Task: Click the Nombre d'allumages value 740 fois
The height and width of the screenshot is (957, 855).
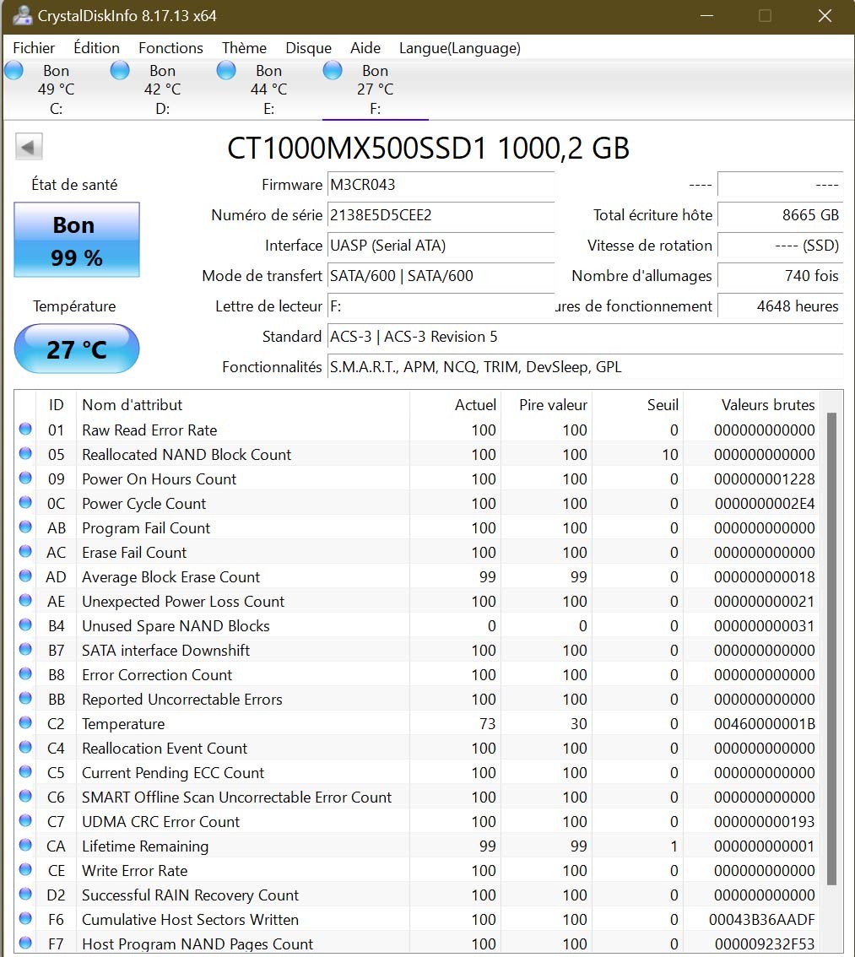Action: (x=780, y=276)
